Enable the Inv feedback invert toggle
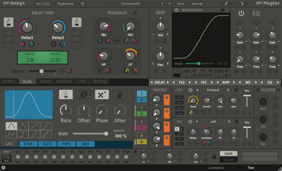The image size is (282, 171). [x=117, y=40]
